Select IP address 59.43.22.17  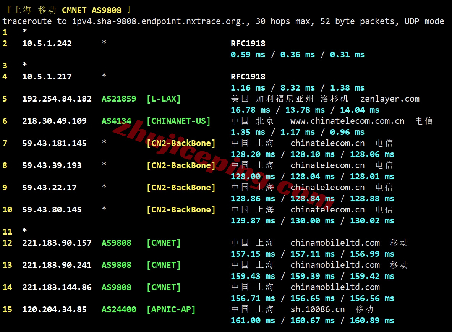pyautogui.click(x=50, y=188)
